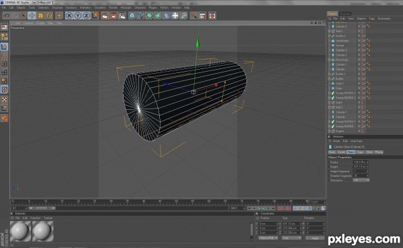Open the Render Settings icon
The image size is (403, 248).
click(122, 15)
